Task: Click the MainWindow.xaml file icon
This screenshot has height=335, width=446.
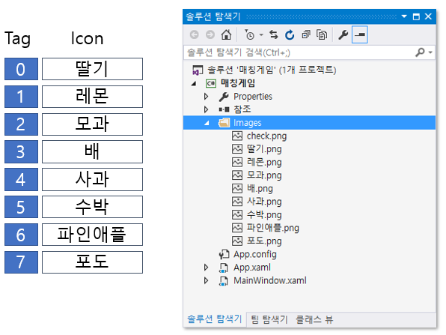Action: 224,281
